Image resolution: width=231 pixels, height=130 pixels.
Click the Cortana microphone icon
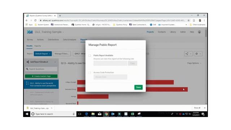74,114
